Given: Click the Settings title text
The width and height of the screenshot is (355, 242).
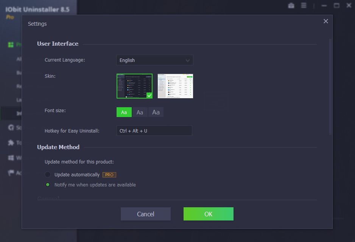Looking at the screenshot, I should tap(37, 24).
